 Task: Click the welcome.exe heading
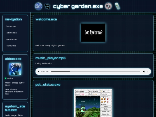(46, 19)
